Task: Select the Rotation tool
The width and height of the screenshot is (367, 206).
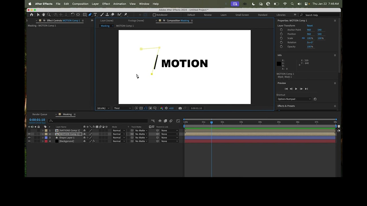Action: 73,15
